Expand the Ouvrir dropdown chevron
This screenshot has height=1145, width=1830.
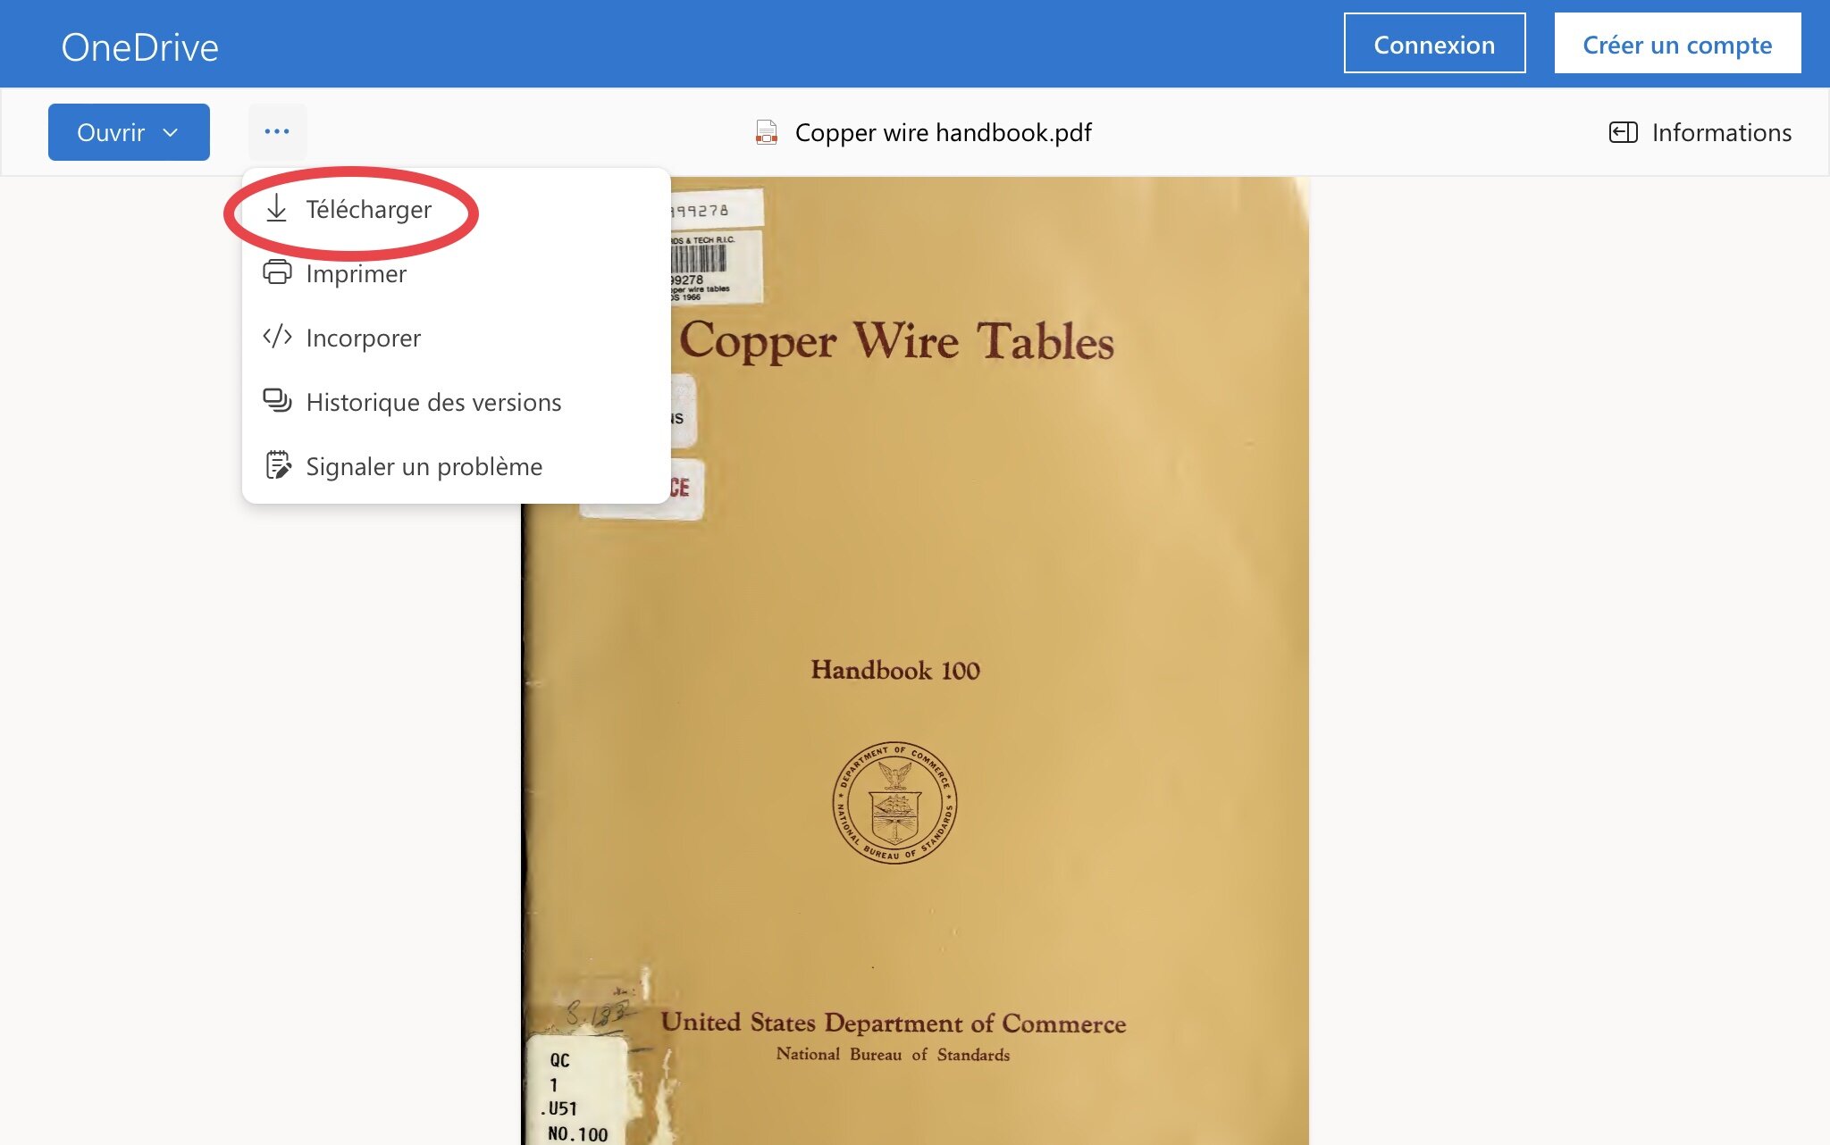coord(171,132)
